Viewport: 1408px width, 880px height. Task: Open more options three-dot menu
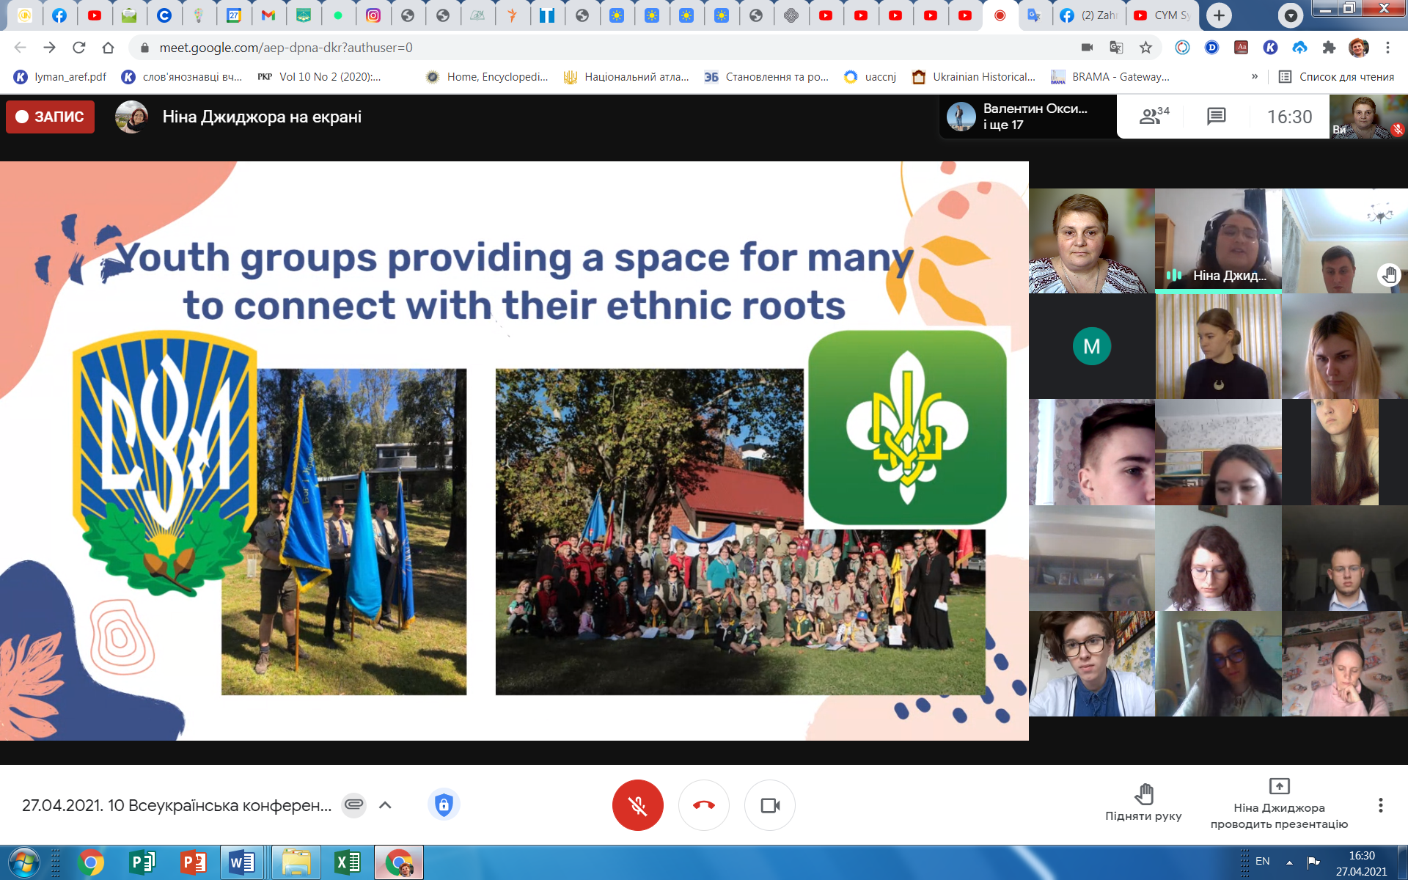coord(1380,805)
